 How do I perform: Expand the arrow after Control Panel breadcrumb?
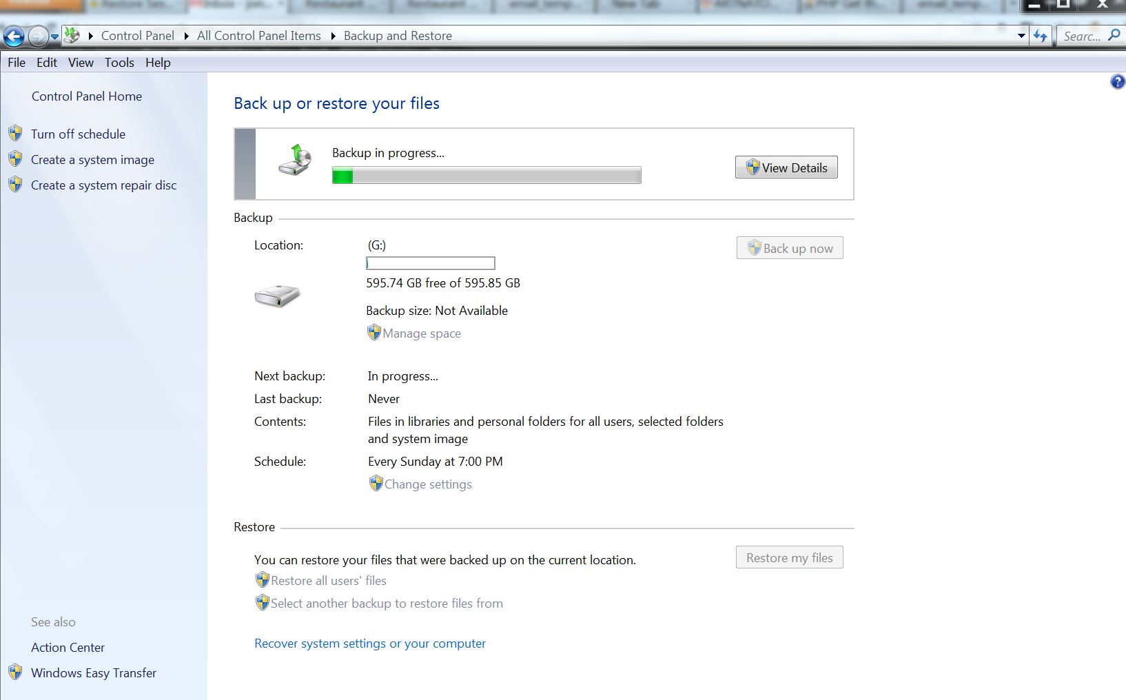coord(186,36)
